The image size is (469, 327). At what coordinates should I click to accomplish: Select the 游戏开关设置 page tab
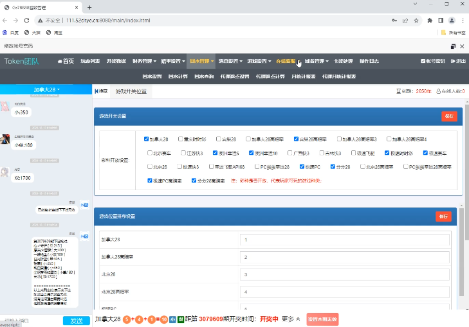(x=131, y=91)
